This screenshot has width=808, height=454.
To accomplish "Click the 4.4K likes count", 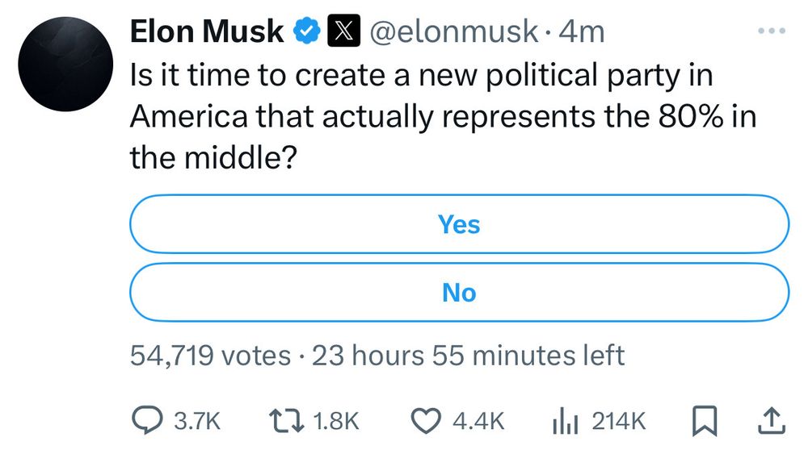I will tap(478, 421).
